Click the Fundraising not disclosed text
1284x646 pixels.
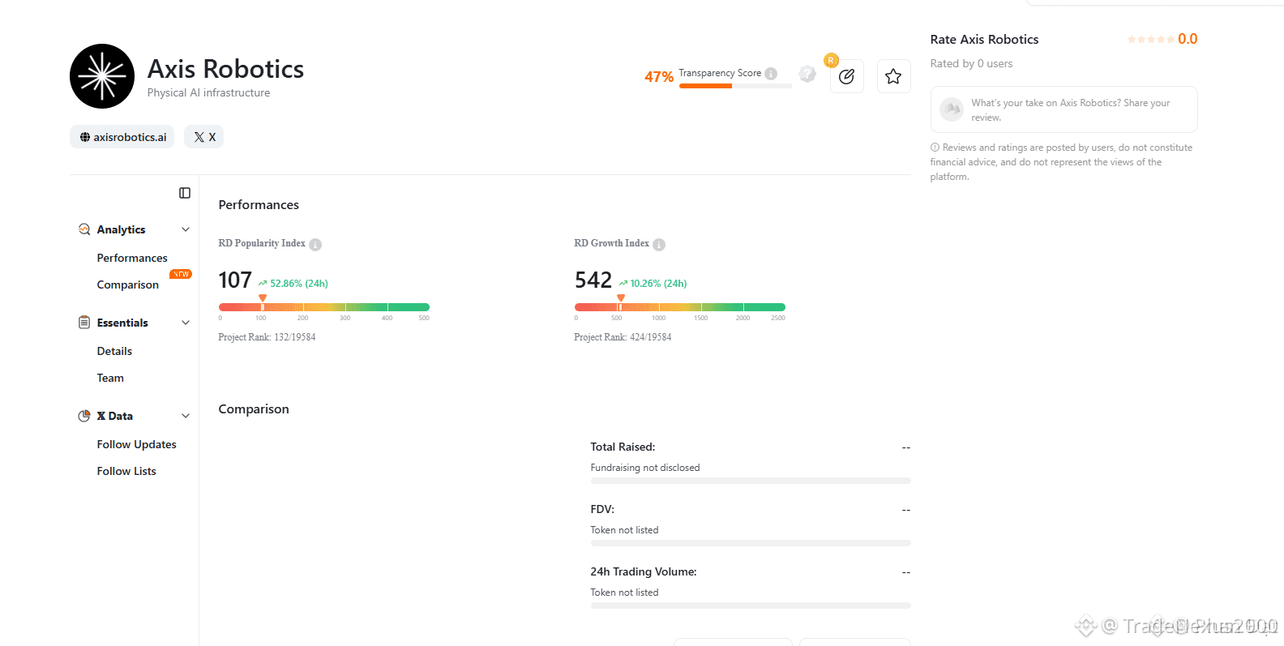(645, 468)
